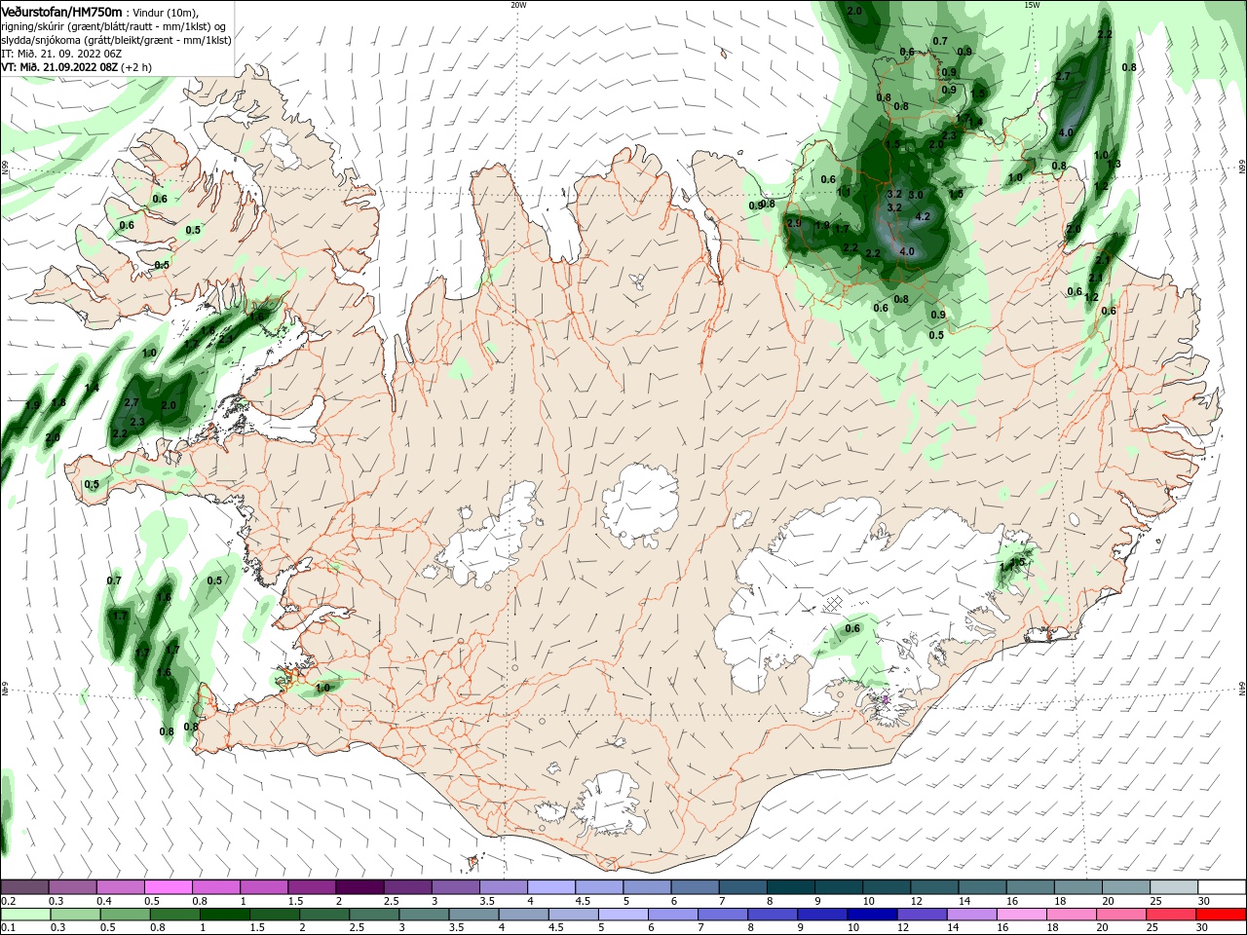Image resolution: width=1247 pixels, height=935 pixels.
Task: Select rain-scale swatch beginning at 0.5
Action: click(x=125, y=915)
